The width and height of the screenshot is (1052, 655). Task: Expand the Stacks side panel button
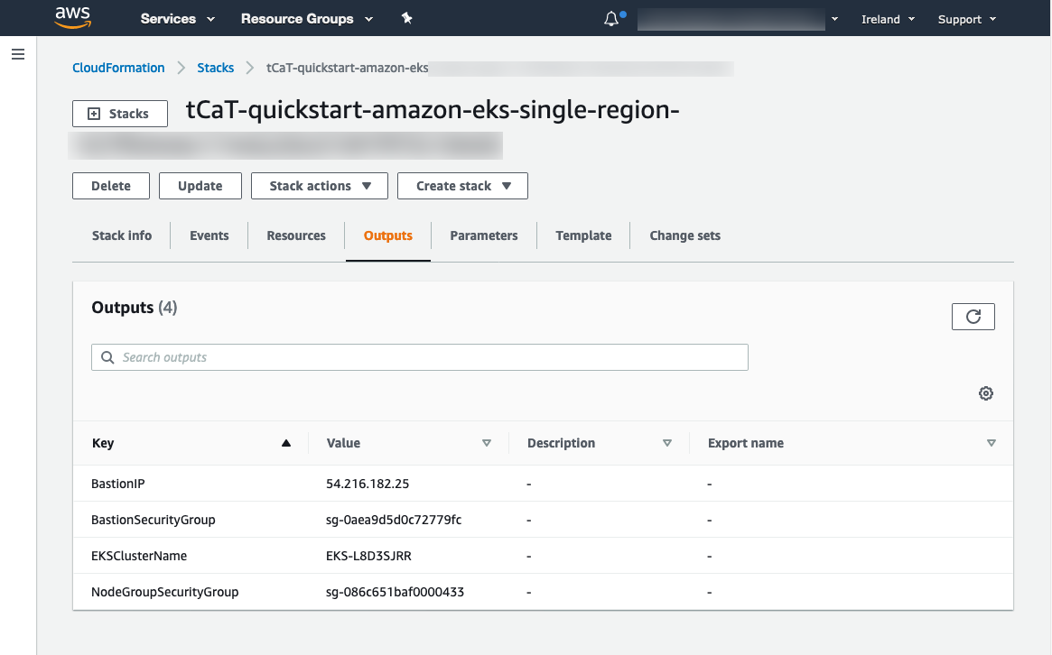[x=120, y=114]
